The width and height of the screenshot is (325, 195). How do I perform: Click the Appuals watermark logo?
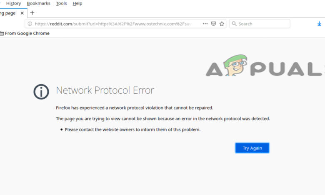tap(265, 67)
